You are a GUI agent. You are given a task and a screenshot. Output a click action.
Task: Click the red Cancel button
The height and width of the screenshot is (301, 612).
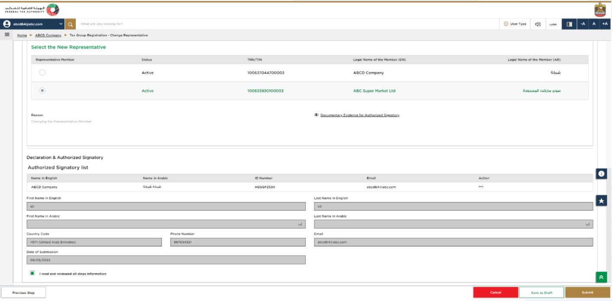(x=495, y=293)
